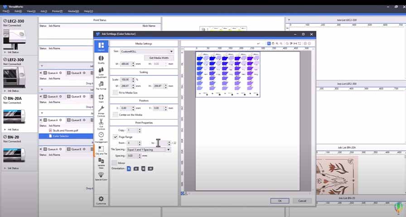This screenshot has width=406, height=217.
Task: Expand Ink Status under LEC2-330
Action: [11, 52]
